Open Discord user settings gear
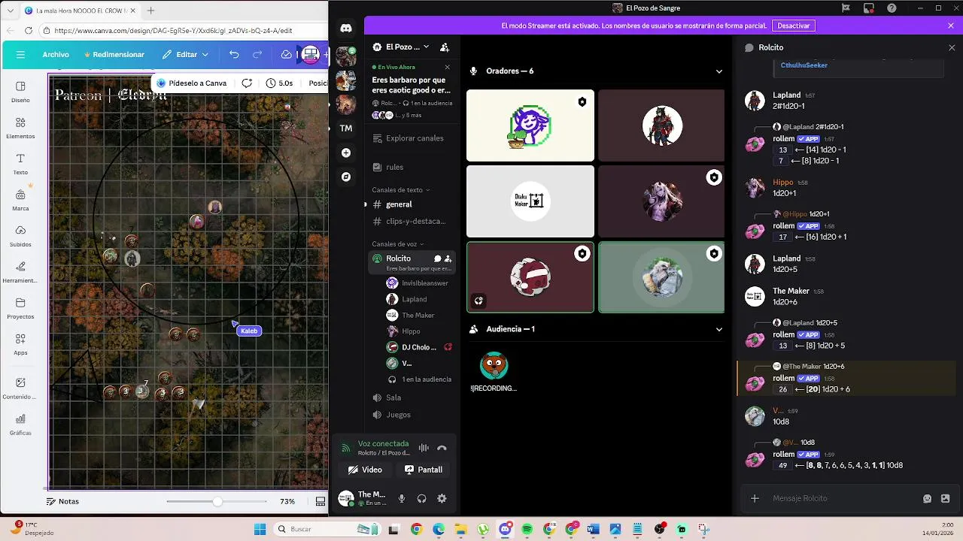 click(x=442, y=498)
